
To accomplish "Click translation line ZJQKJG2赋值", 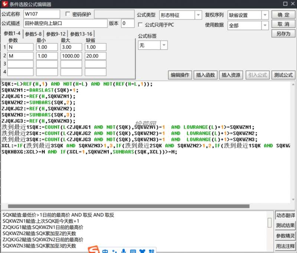I will (x=43, y=240).
